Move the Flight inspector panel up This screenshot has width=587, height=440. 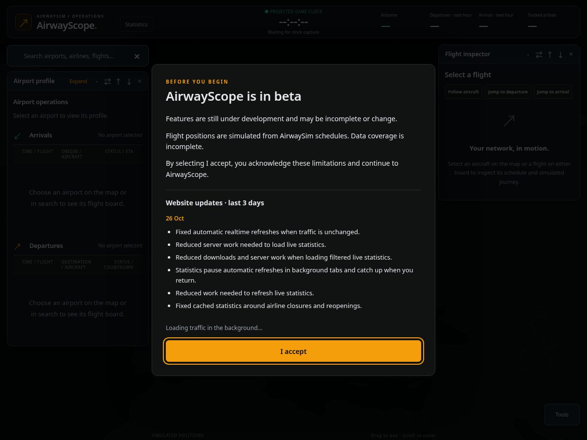click(x=550, y=54)
